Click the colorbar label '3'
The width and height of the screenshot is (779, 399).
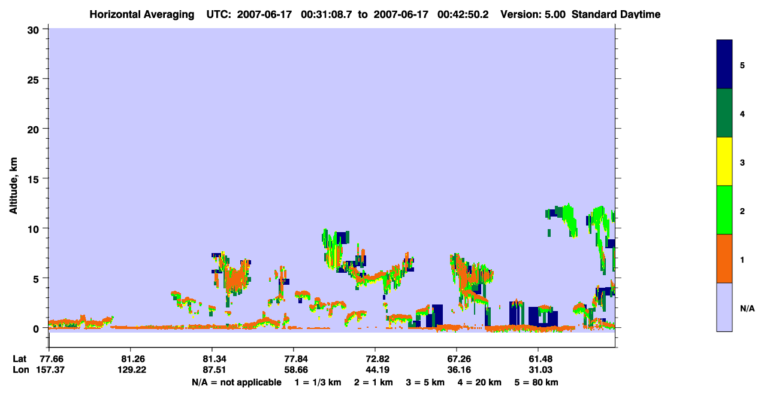click(x=742, y=162)
